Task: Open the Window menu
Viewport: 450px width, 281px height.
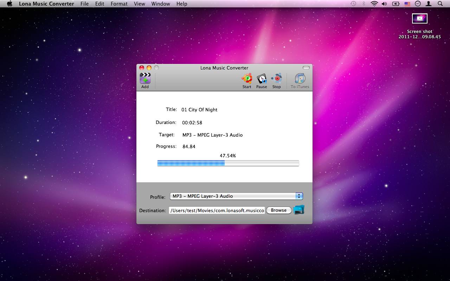Action: 161,4
